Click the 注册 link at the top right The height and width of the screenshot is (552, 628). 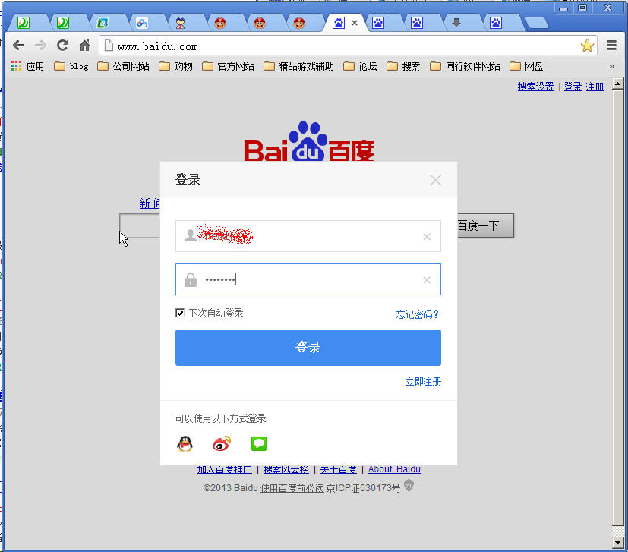click(595, 87)
